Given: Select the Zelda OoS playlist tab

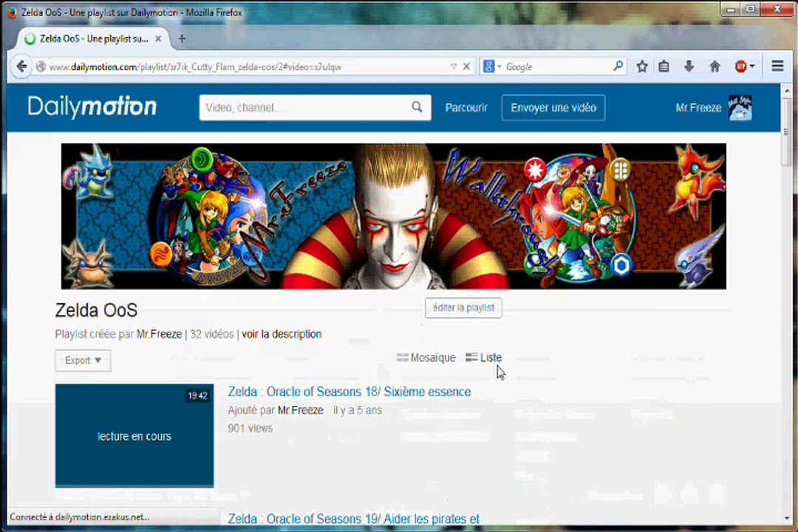Looking at the screenshot, I should tap(94, 38).
